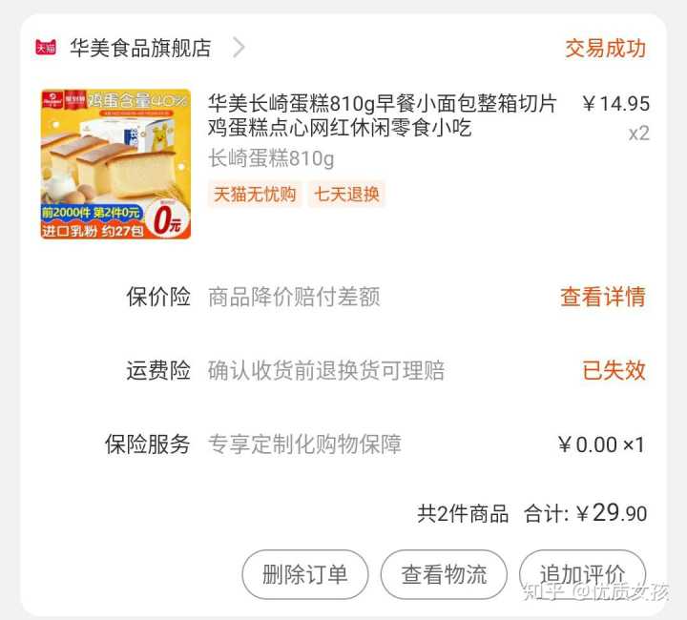687x620 pixels.
Task: Expand store via chevron arrow beside shop name
Action: point(239,48)
